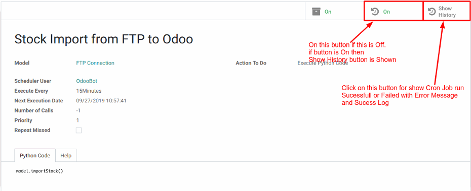Image resolution: width=471 pixels, height=191 pixels.
Task: Click the Execute Every 15Minutes value
Action: click(89, 91)
